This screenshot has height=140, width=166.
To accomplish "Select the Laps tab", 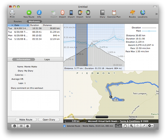I will [x=47, y=59].
